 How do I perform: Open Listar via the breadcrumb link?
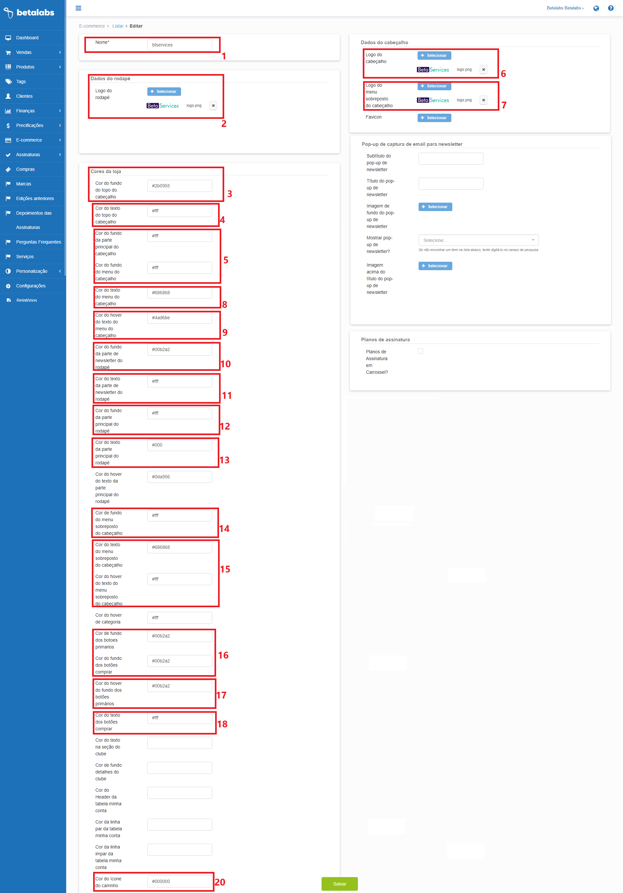click(117, 26)
